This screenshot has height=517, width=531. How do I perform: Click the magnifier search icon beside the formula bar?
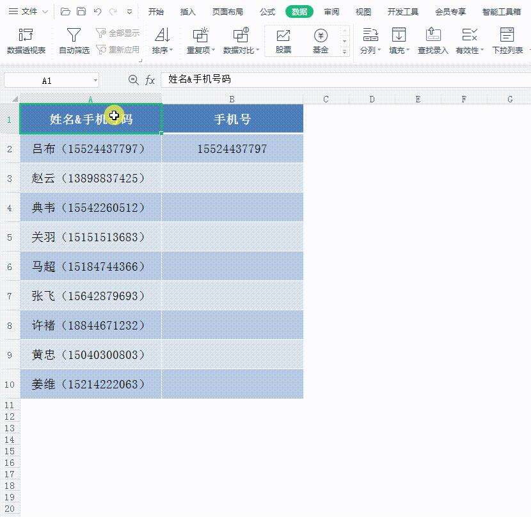[x=133, y=80]
